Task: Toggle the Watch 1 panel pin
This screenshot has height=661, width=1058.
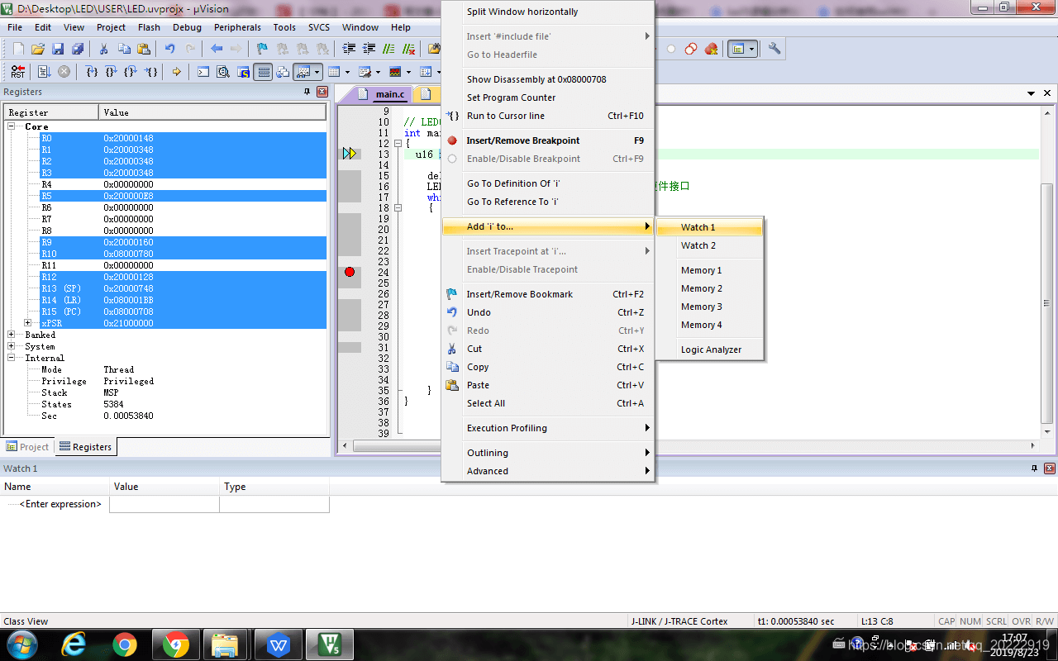Action: pos(1035,468)
